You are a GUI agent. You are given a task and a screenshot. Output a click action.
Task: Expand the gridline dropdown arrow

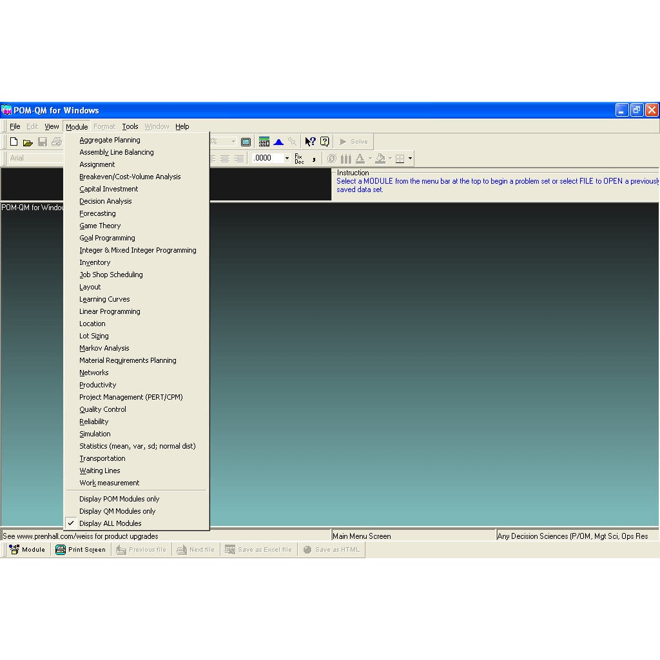point(410,159)
